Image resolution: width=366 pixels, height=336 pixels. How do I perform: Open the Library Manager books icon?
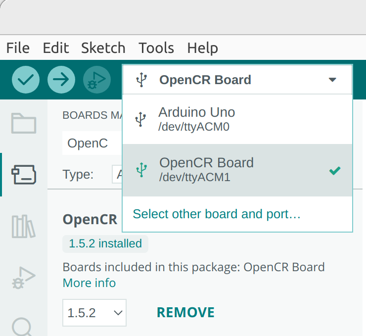24,227
